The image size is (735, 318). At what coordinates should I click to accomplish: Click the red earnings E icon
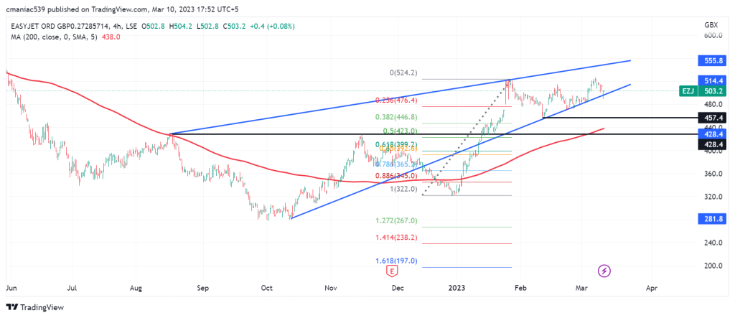click(x=392, y=271)
